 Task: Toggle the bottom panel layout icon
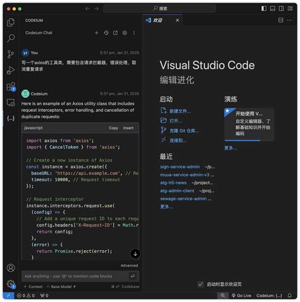[273, 8]
